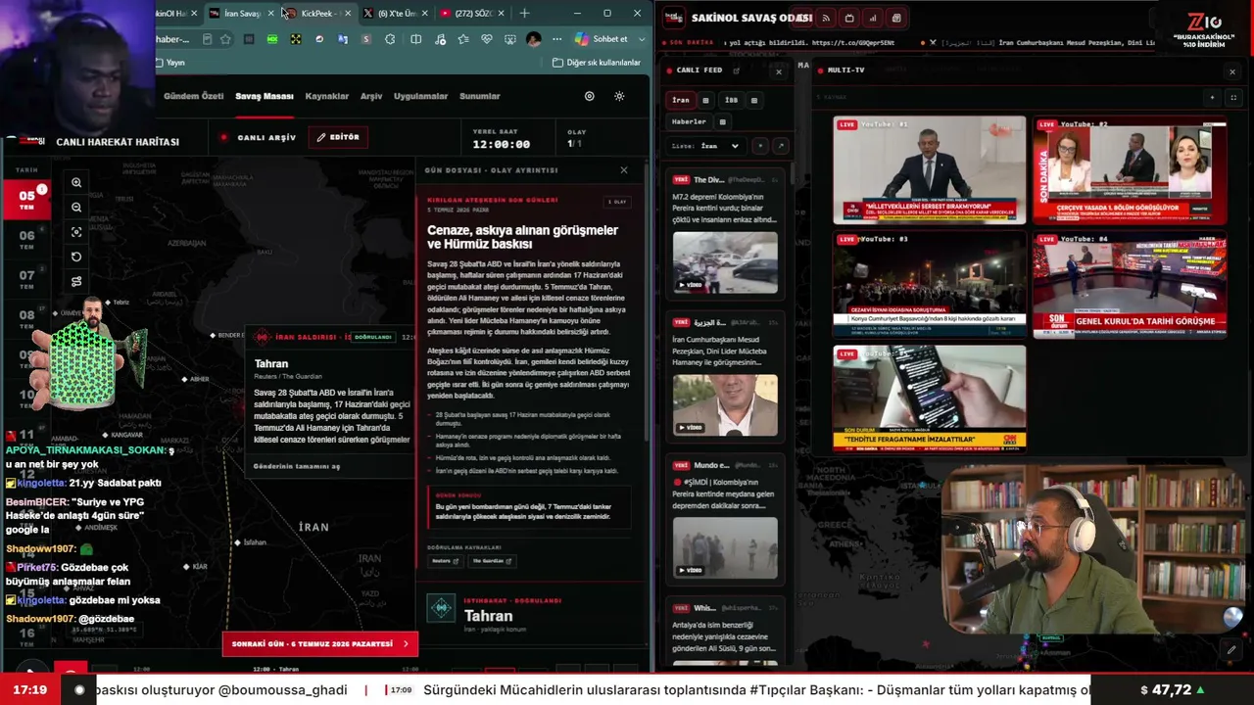Open browser profile avatar

click(533, 39)
